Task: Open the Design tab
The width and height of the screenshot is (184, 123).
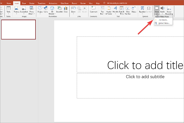Action: pyautogui.click(x=32, y=3)
